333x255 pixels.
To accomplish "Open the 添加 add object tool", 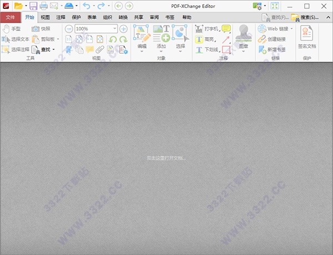I will (x=161, y=39).
